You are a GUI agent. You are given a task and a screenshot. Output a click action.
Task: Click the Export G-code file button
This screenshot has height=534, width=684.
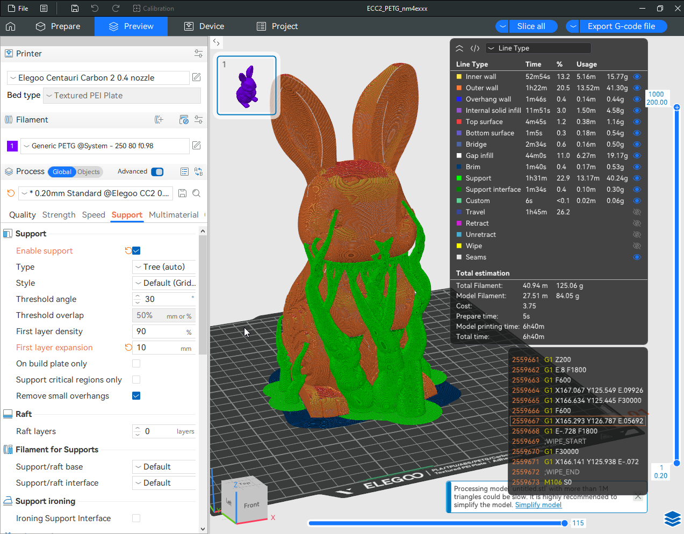[621, 26]
